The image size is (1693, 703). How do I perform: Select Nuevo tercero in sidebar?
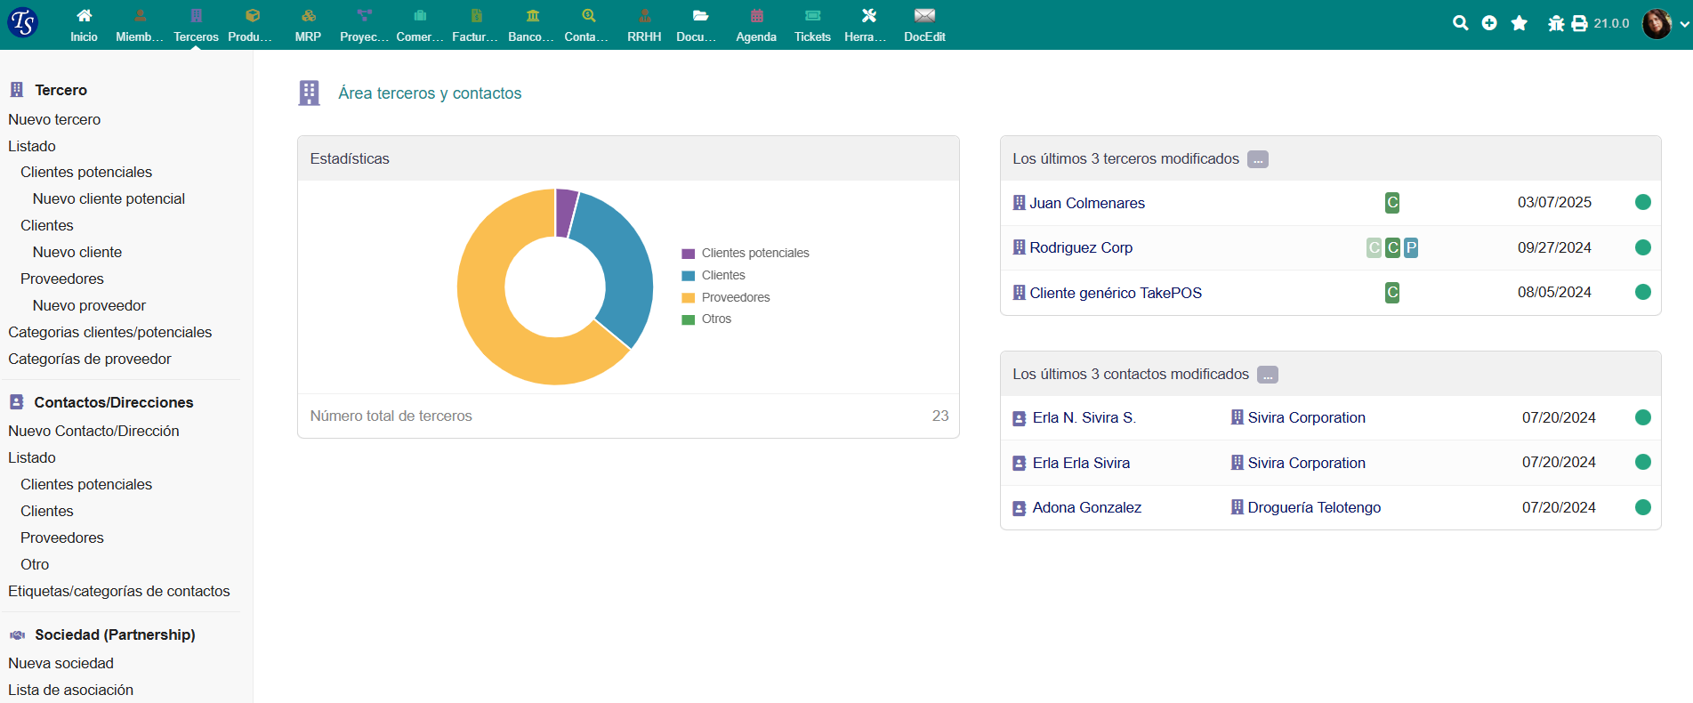pos(54,119)
